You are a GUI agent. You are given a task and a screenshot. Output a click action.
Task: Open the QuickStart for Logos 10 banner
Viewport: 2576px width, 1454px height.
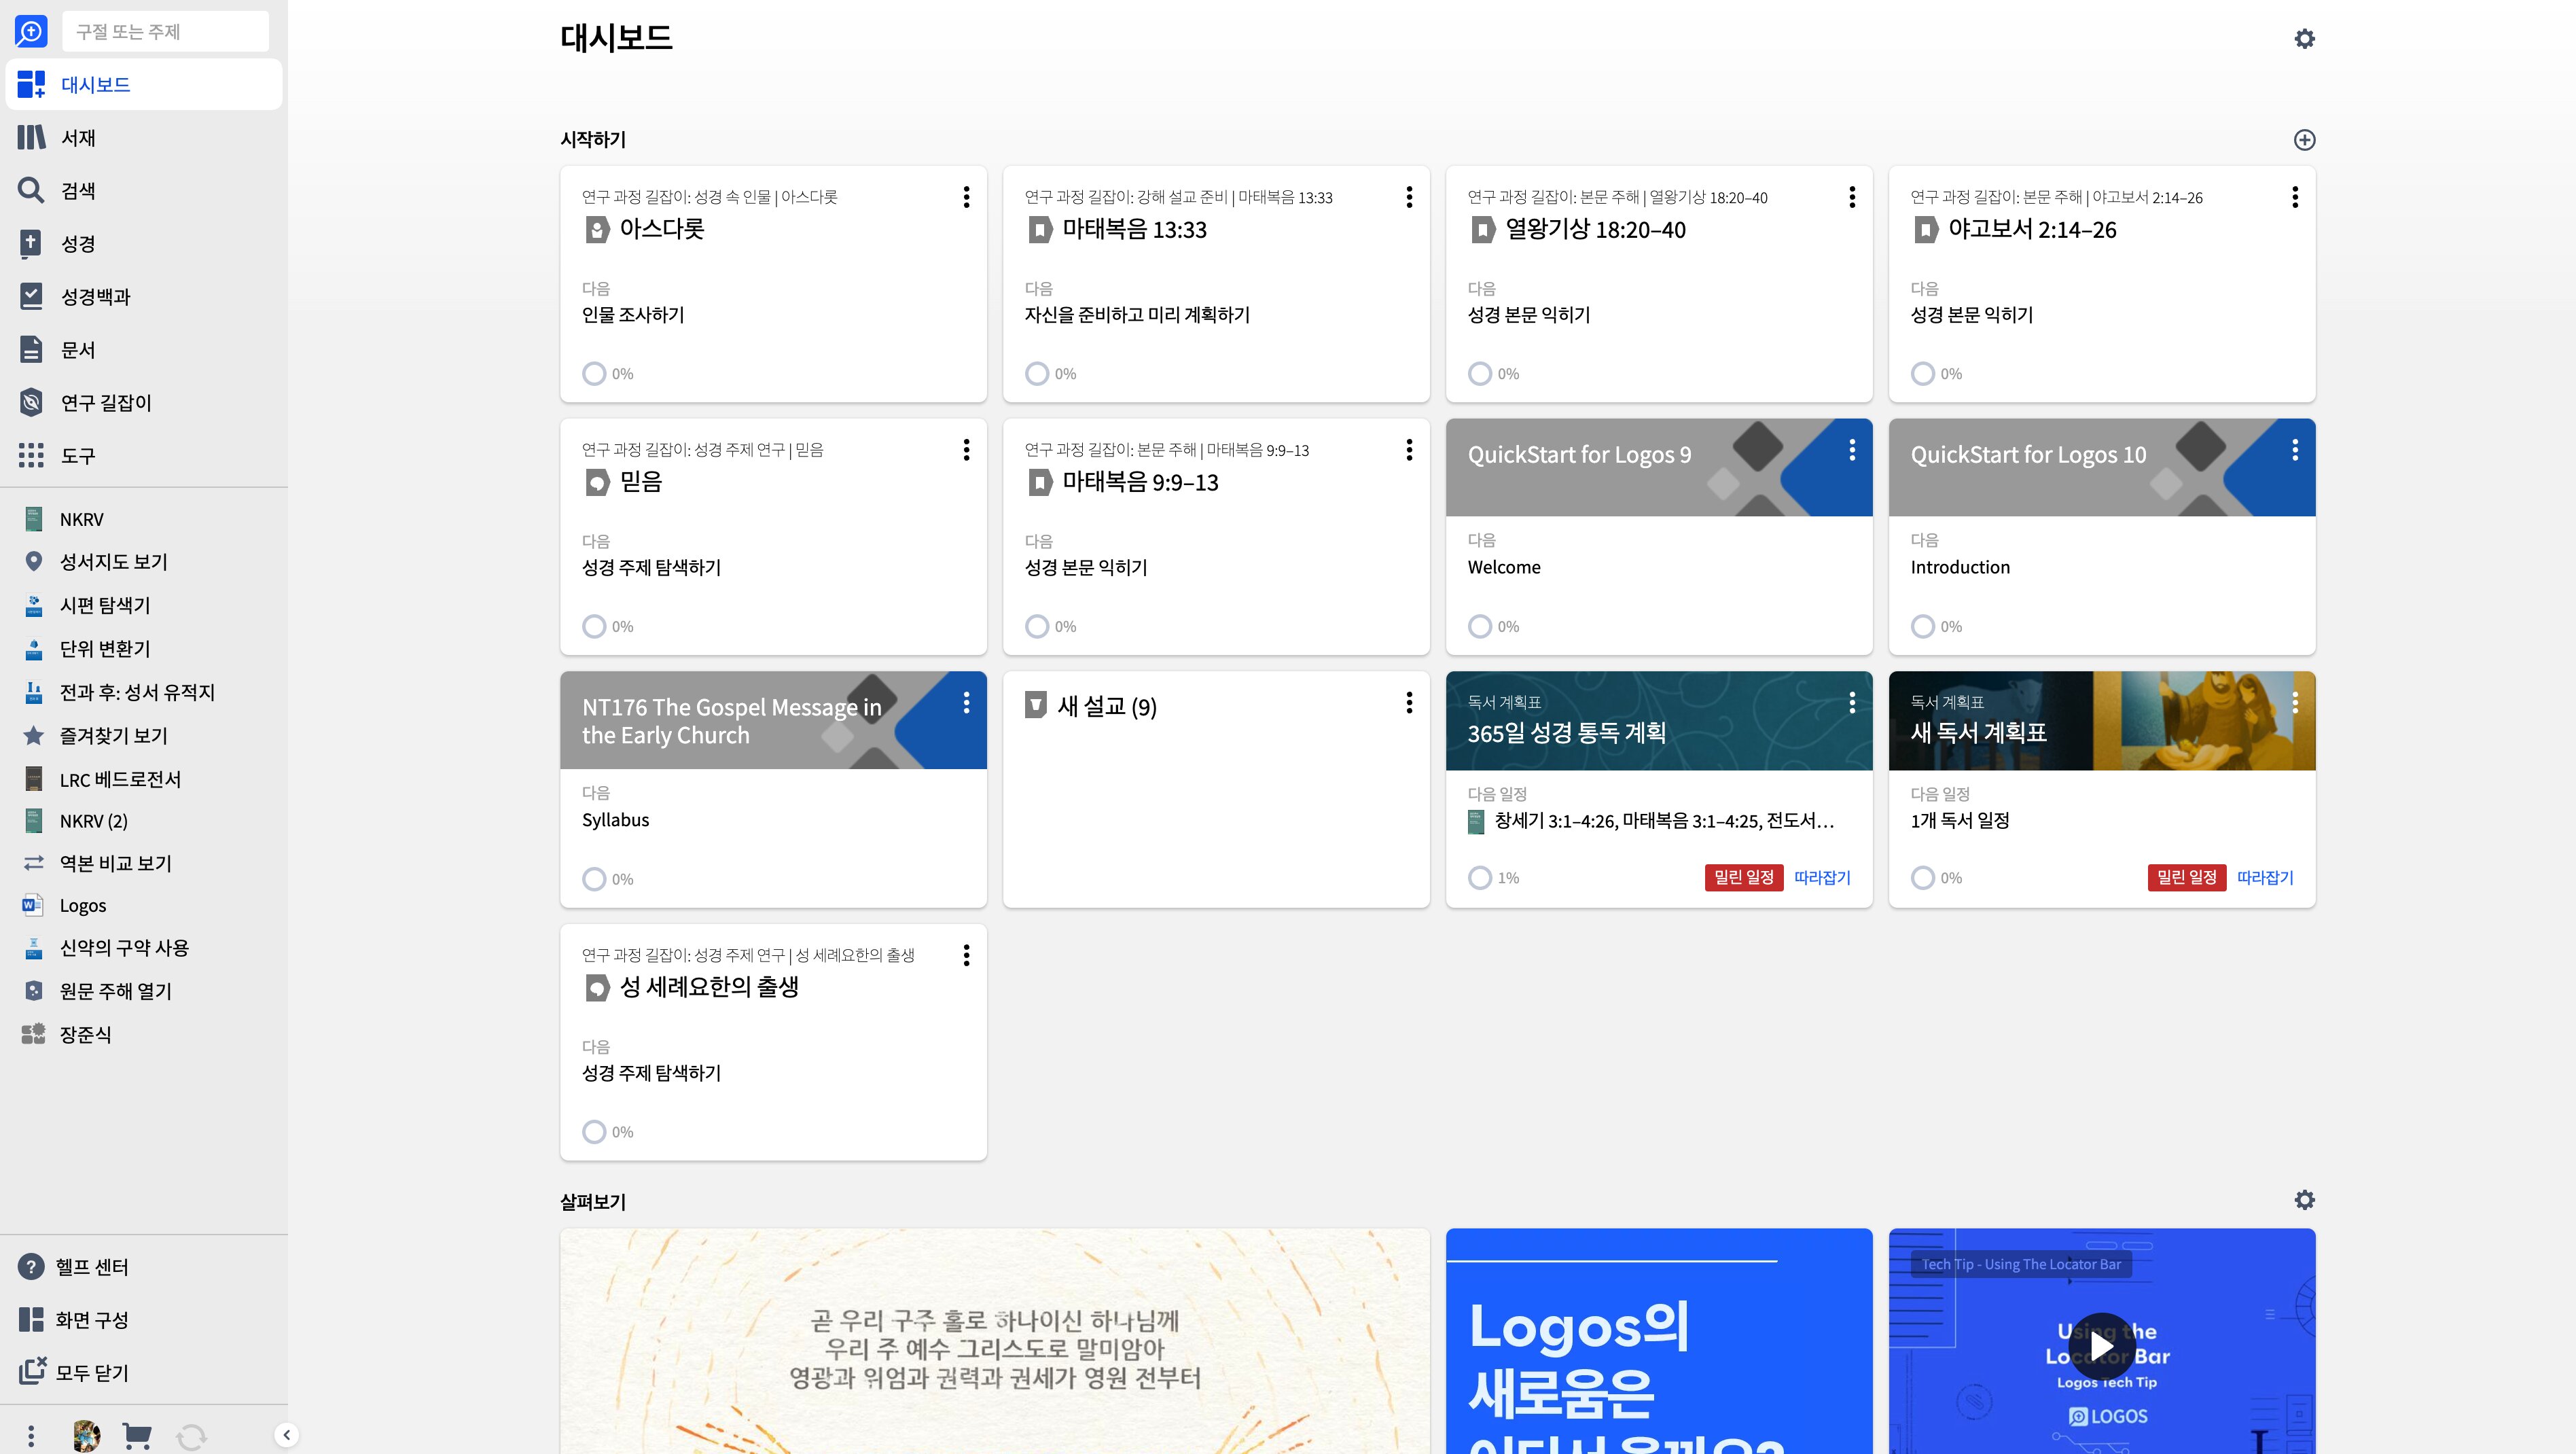2102,467
